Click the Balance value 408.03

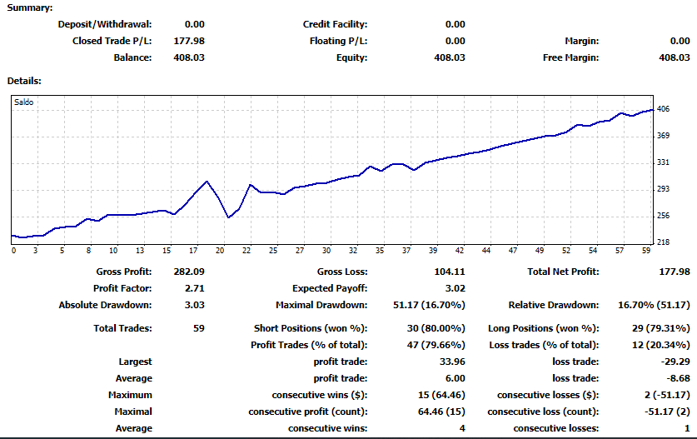[189, 57]
